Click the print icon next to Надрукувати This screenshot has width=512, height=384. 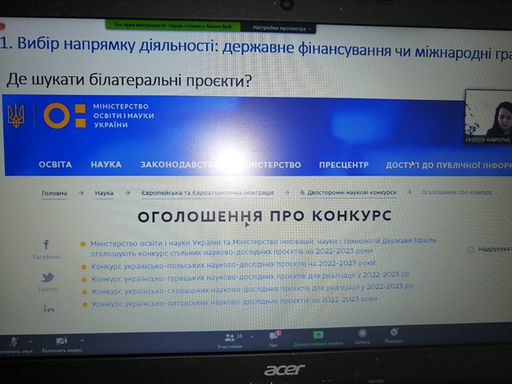470,249
